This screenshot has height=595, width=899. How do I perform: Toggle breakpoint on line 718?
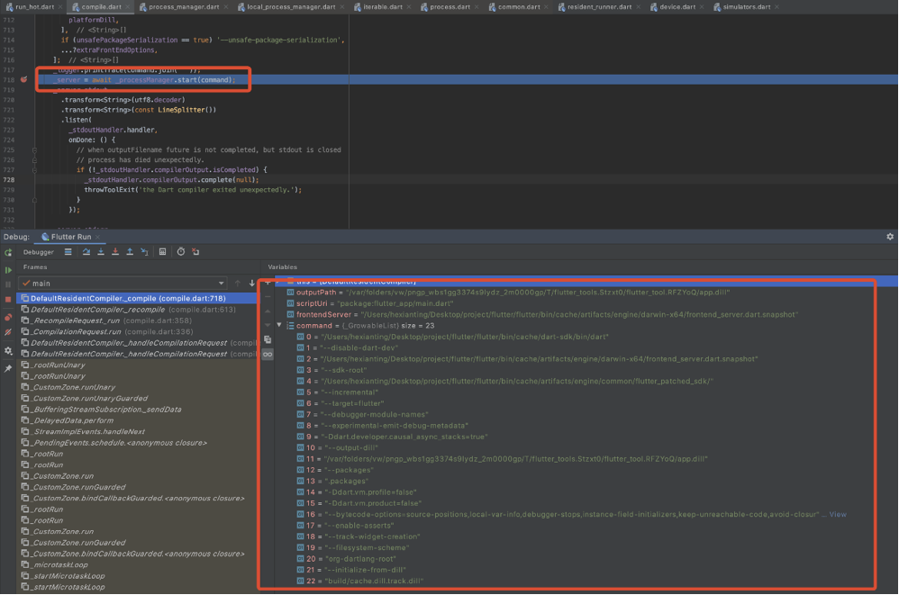tap(23, 79)
